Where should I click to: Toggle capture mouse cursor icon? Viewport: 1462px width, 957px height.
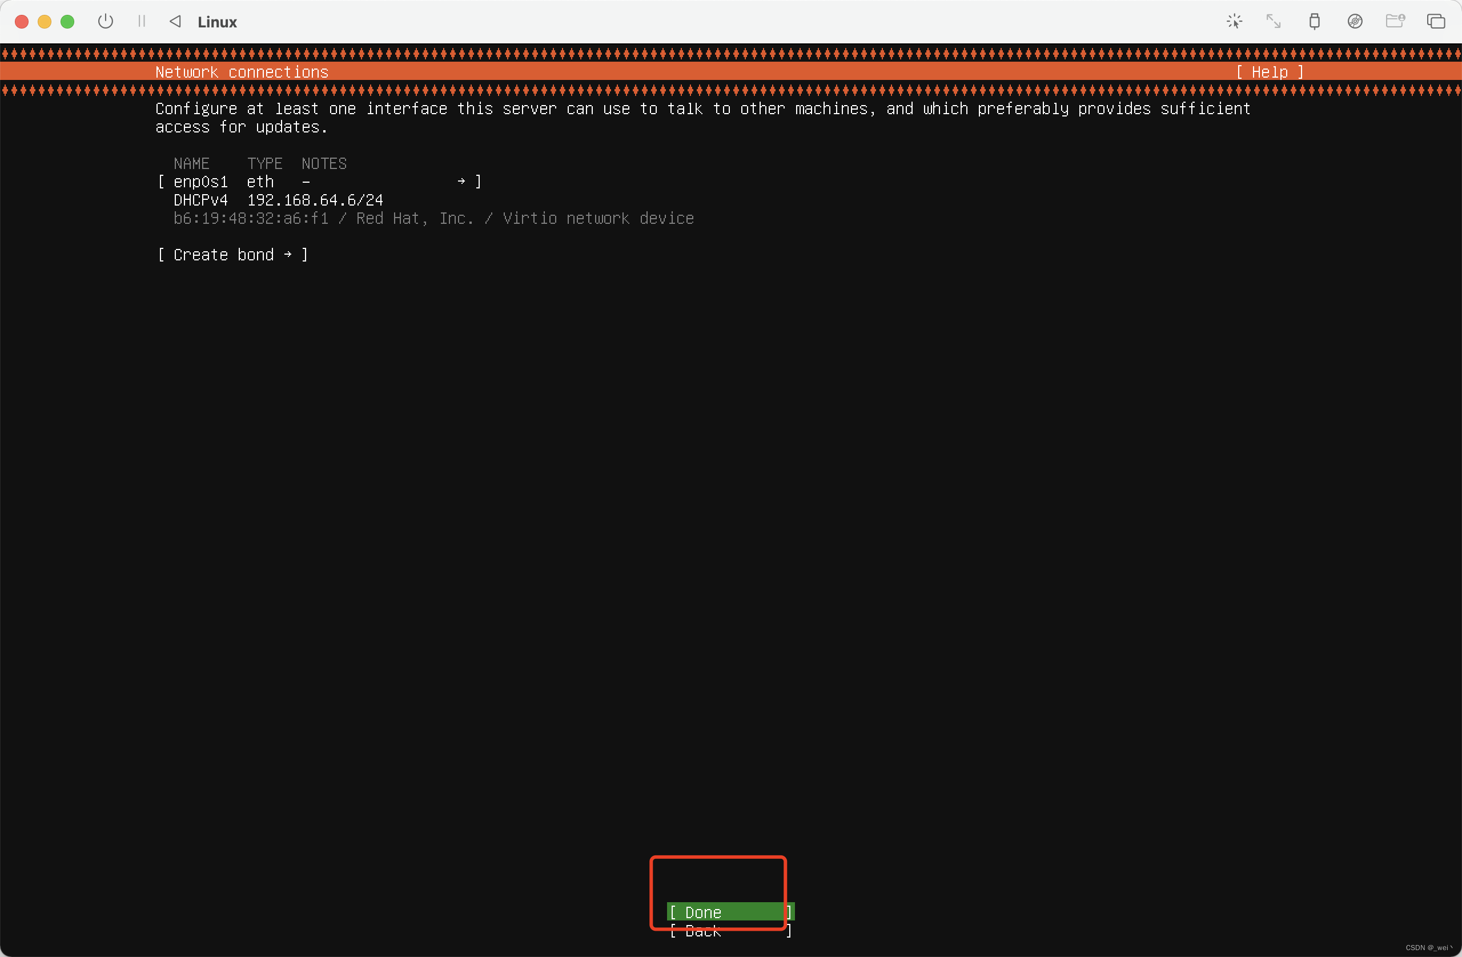point(1234,22)
